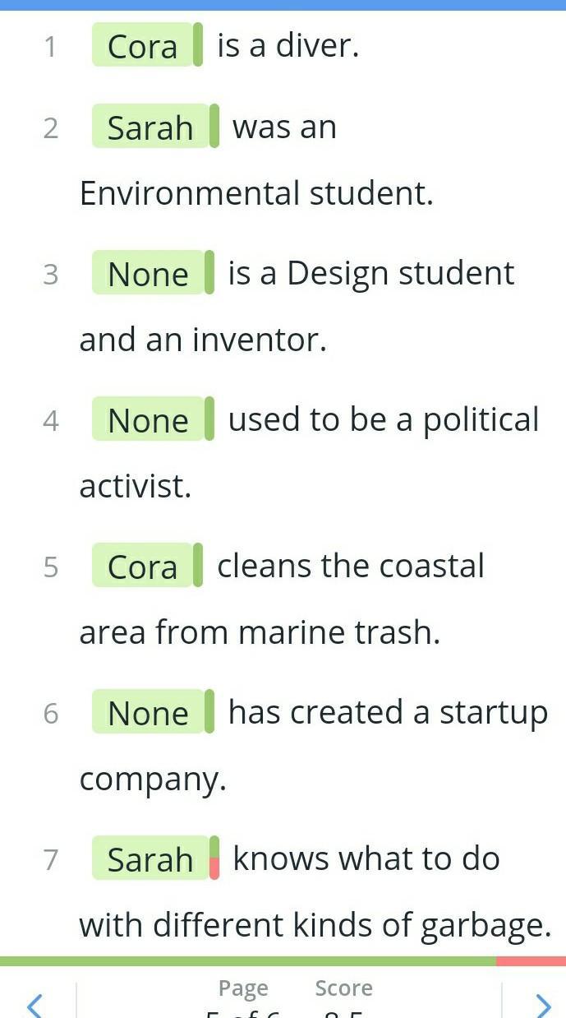Click the green result marker on sentence 2
Viewport: 566px width, 1018px height.
[214, 126]
